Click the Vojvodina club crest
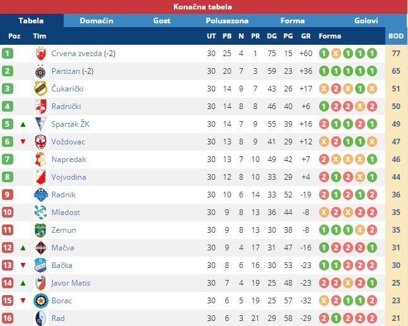 pos(41,177)
